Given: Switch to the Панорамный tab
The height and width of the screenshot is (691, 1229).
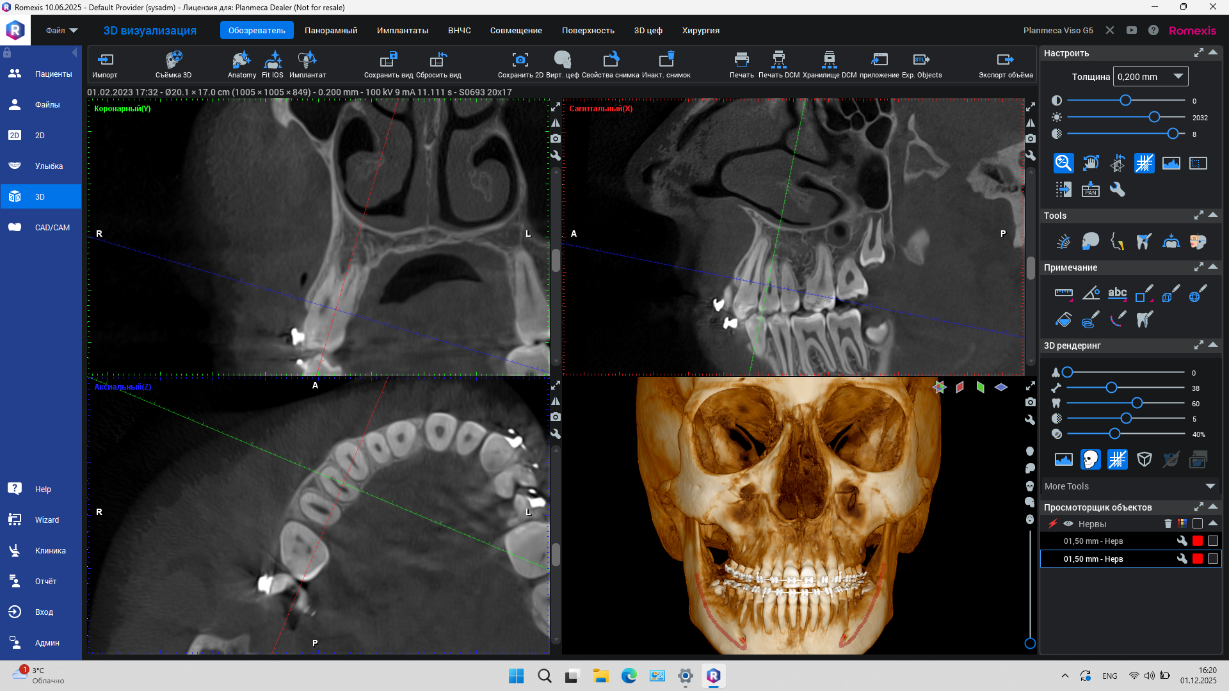Looking at the screenshot, I should tap(331, 30).
